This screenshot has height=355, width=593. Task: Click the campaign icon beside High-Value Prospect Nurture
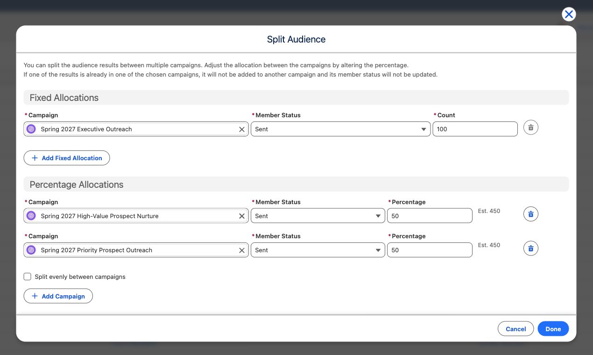(x=31, y=216)
